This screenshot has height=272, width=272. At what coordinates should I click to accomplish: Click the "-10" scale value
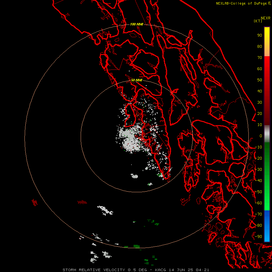(x=258, y=147)
